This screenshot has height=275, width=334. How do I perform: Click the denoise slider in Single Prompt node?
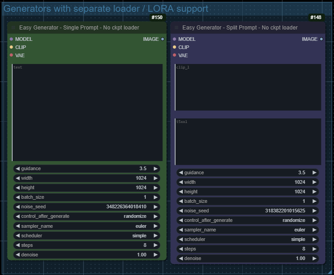coord(86,255)
